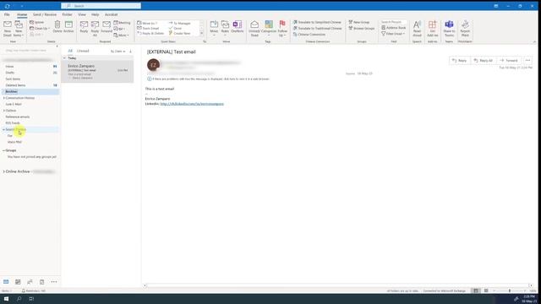Show only Unread messages filter
541x304 pixels.
pyautogui.click(x=83, y=51)
